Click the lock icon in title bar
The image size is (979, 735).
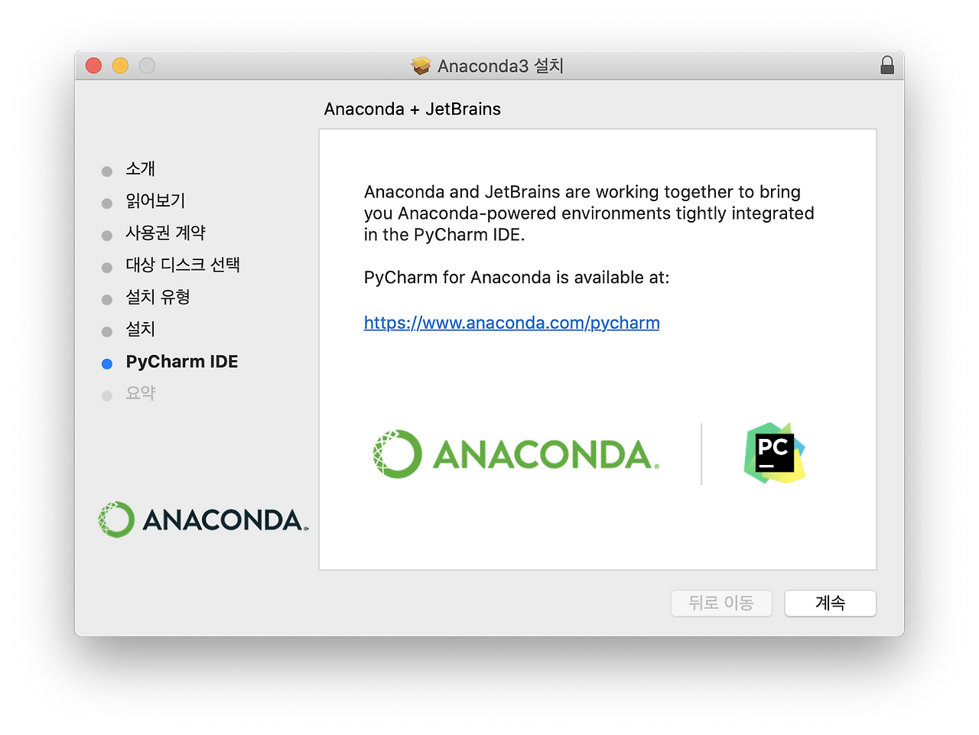[887, 65]
